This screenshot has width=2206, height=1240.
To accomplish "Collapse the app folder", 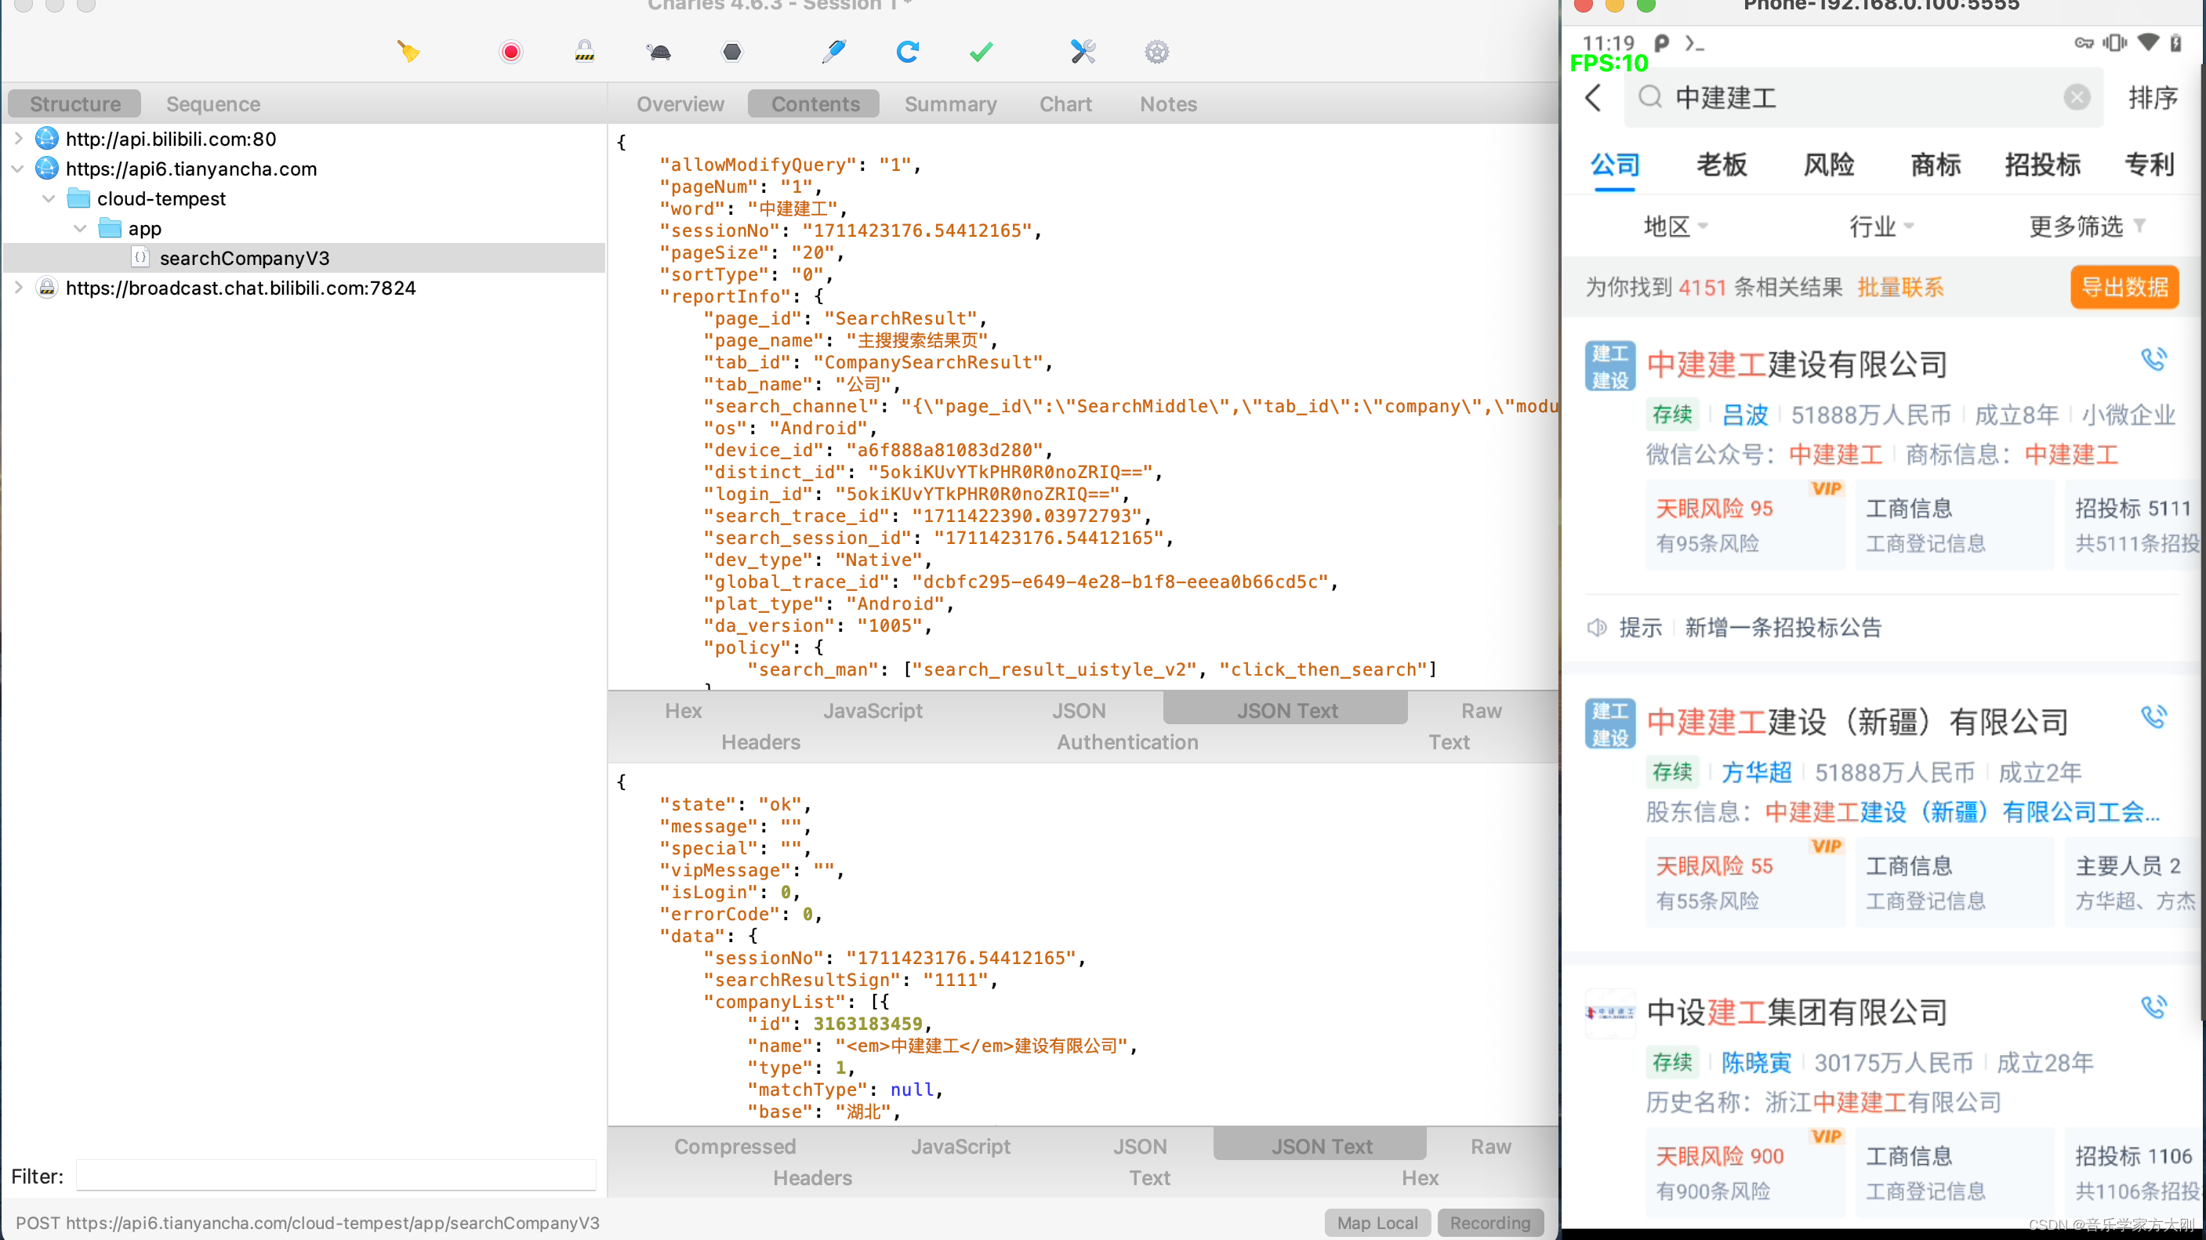I will click(80, 229).
